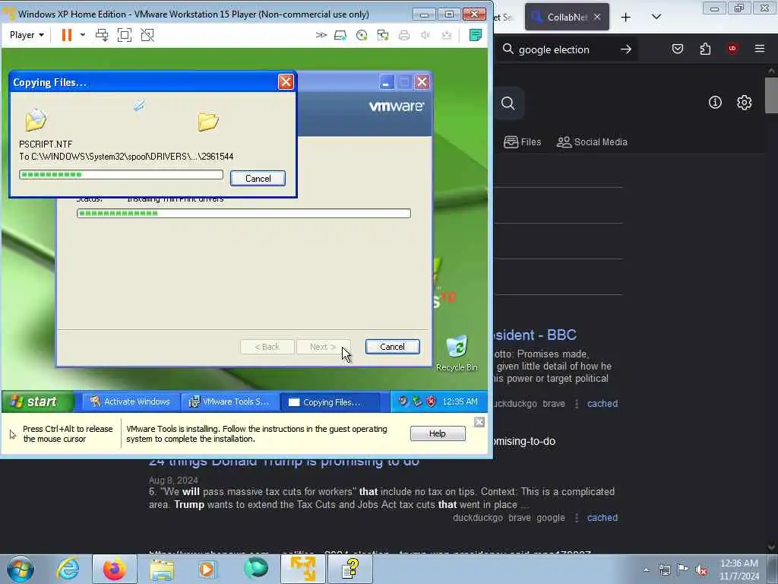Click the go arrow in the address bar
The height and width of the screenshot is (584, 778).
click(626, 49)
